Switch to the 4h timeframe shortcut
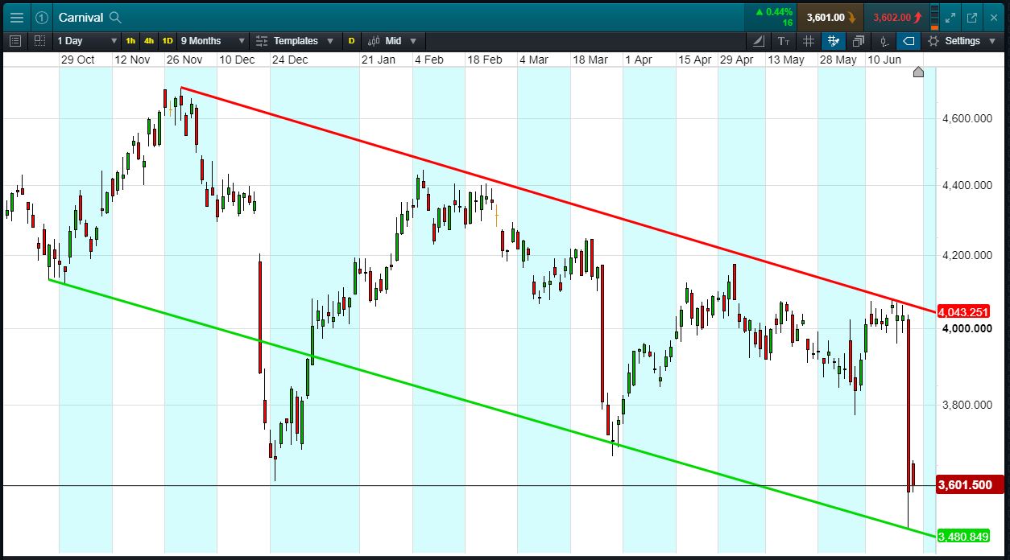 pyautogui.click(x=149, y=41)
